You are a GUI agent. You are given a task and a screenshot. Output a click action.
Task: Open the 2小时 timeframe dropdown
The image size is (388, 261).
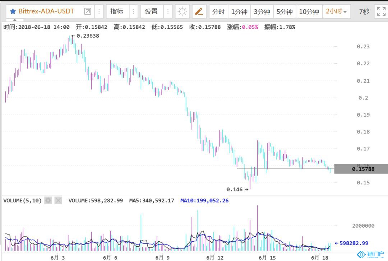click(x=336, y=11)
